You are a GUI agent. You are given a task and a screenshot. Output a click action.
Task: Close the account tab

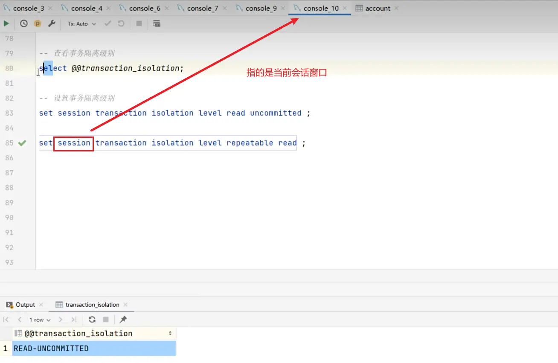[396, 8]
